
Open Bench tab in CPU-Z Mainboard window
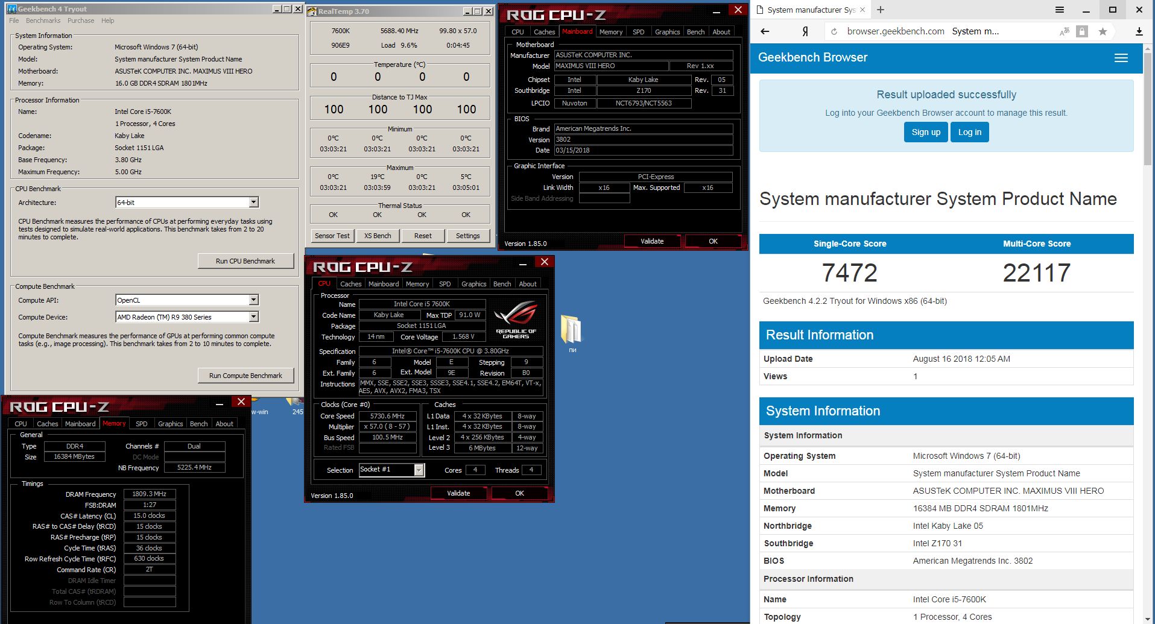695,32
